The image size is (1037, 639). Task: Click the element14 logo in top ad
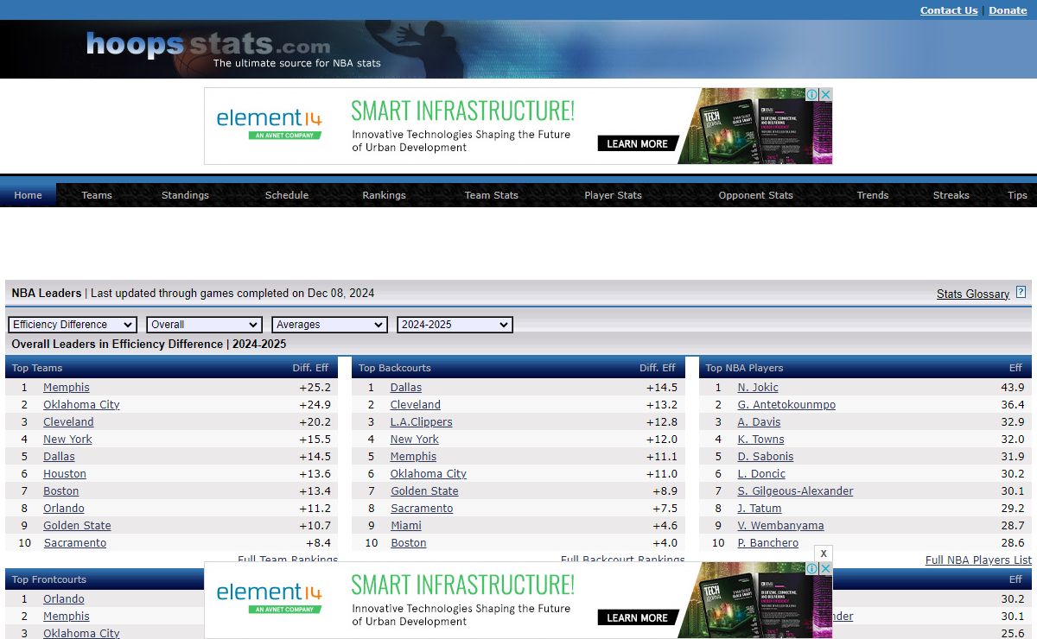[269, 123]
